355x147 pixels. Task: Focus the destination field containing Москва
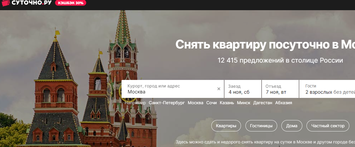pyautogui.click(x=173, y=89)
